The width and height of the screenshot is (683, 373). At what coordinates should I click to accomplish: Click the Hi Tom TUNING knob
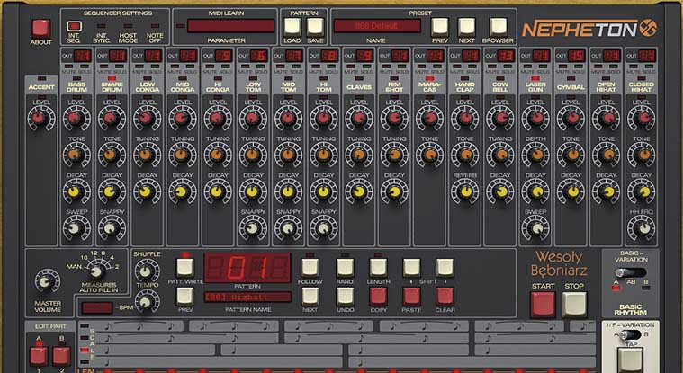[x=323, y=155]
